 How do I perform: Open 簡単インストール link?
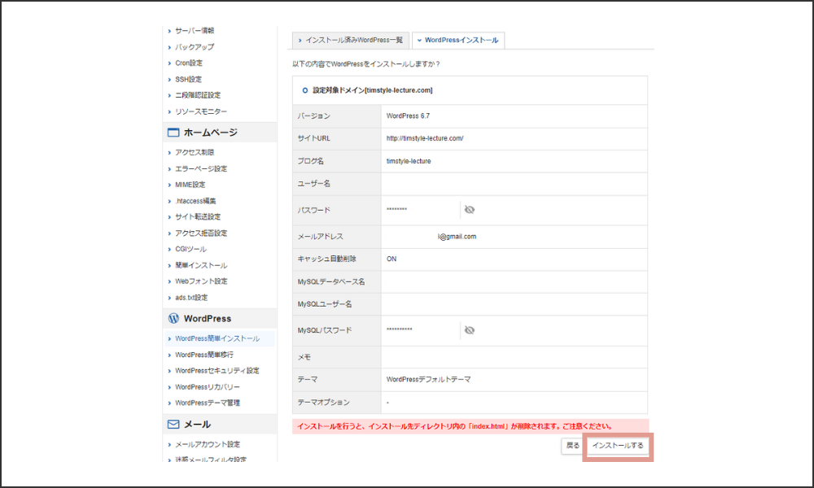[x=201, y=265]
